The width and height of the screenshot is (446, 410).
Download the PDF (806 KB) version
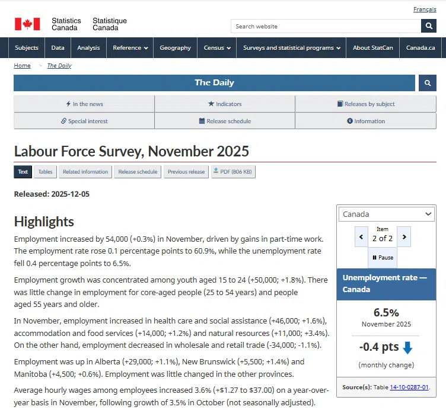pyautogui.click(x=233, y=172)
